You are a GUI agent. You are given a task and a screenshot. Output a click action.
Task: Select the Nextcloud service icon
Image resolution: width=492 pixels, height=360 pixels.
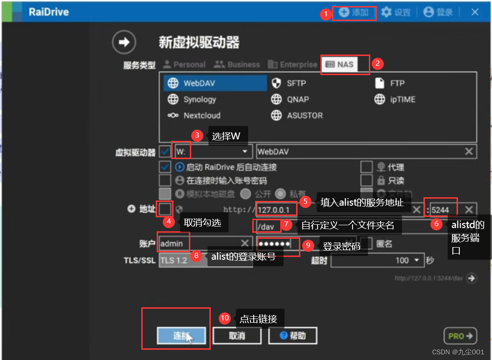click(x=173, y=116)
